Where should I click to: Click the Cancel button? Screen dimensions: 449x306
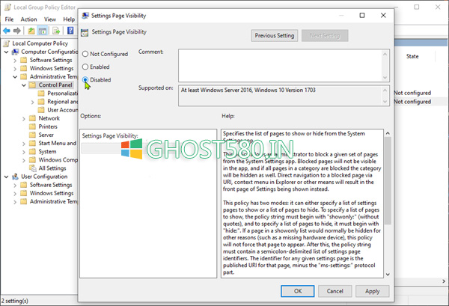point(335,291)
